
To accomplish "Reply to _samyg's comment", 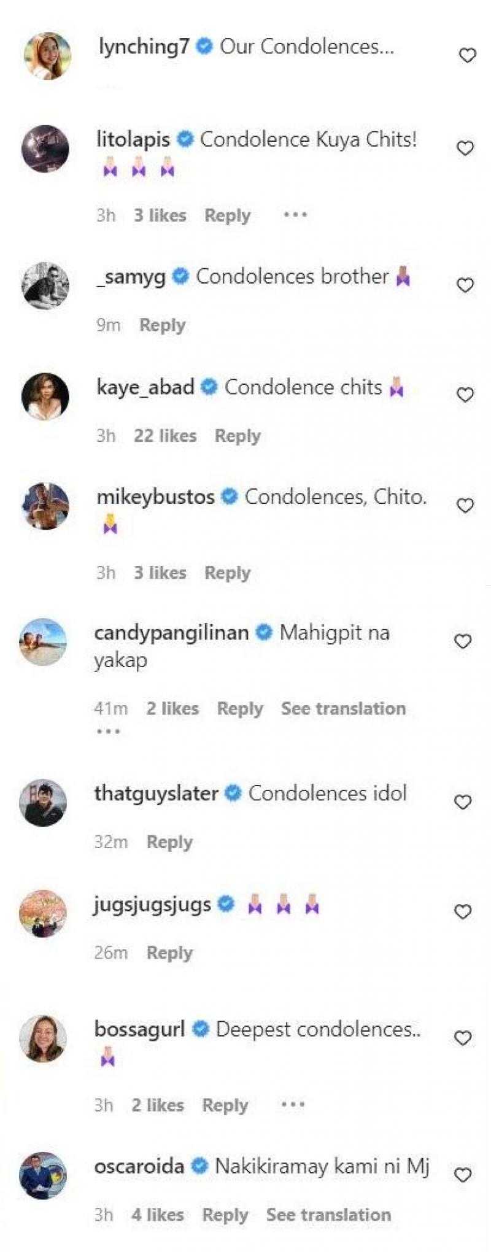I will tap(162, 324).
